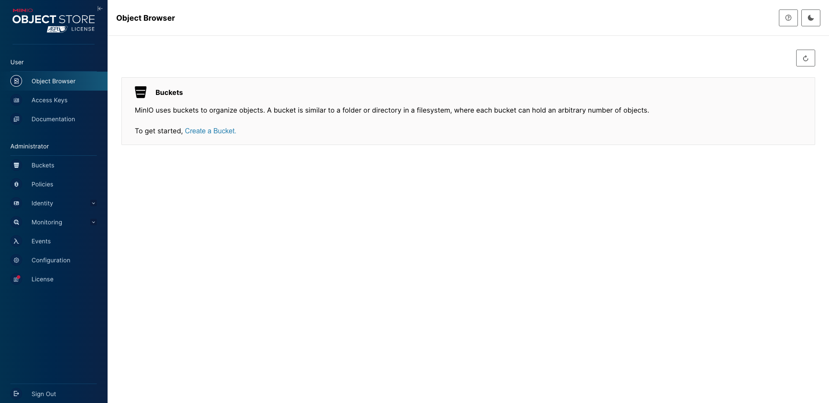
Task: Select Object Browser in the sidebar
Action: [54, 81]
